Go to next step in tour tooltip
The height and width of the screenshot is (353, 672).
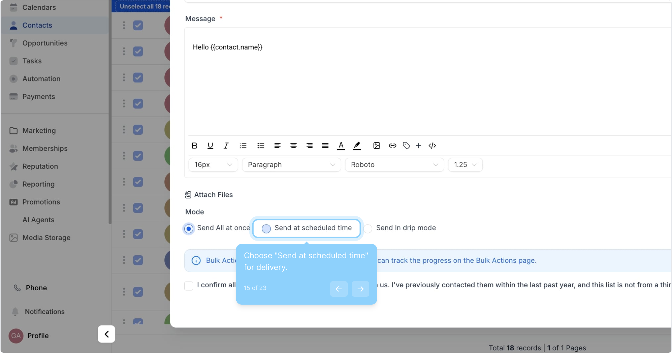[360, 289]
